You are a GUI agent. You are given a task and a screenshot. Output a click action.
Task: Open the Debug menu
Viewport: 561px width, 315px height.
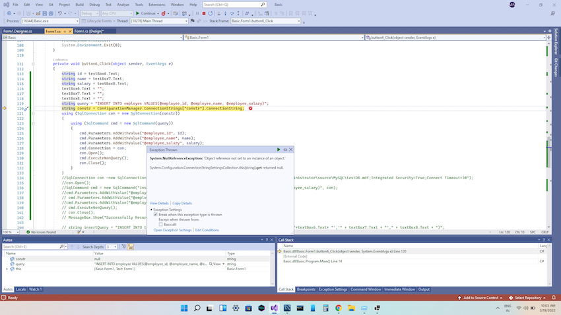tap(94, 5)
